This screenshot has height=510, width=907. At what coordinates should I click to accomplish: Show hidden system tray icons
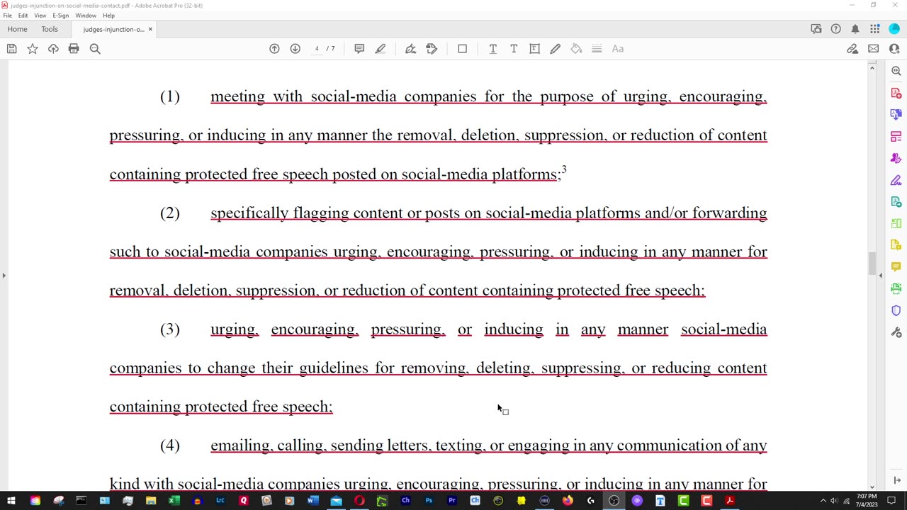click(823, 501)
